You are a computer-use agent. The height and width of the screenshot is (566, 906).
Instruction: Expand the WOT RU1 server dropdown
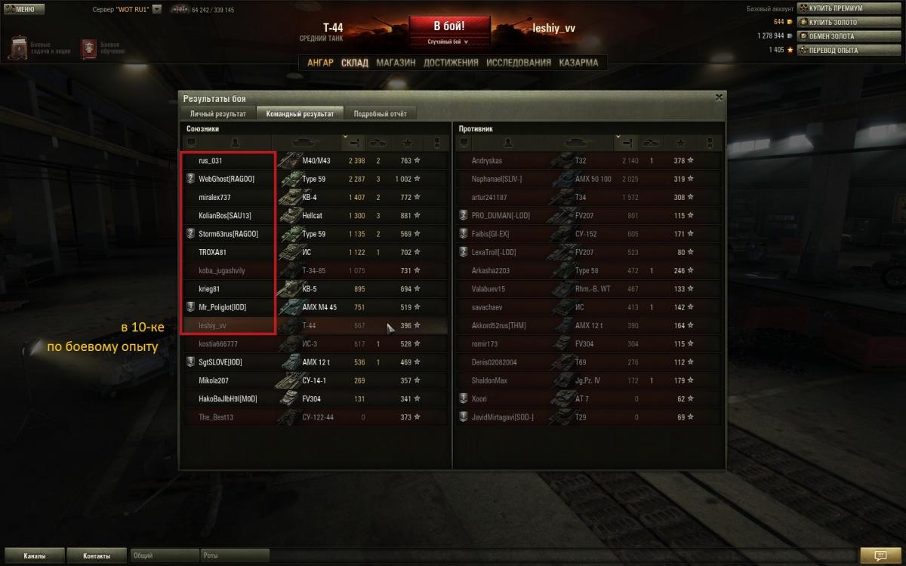[156, 10]
